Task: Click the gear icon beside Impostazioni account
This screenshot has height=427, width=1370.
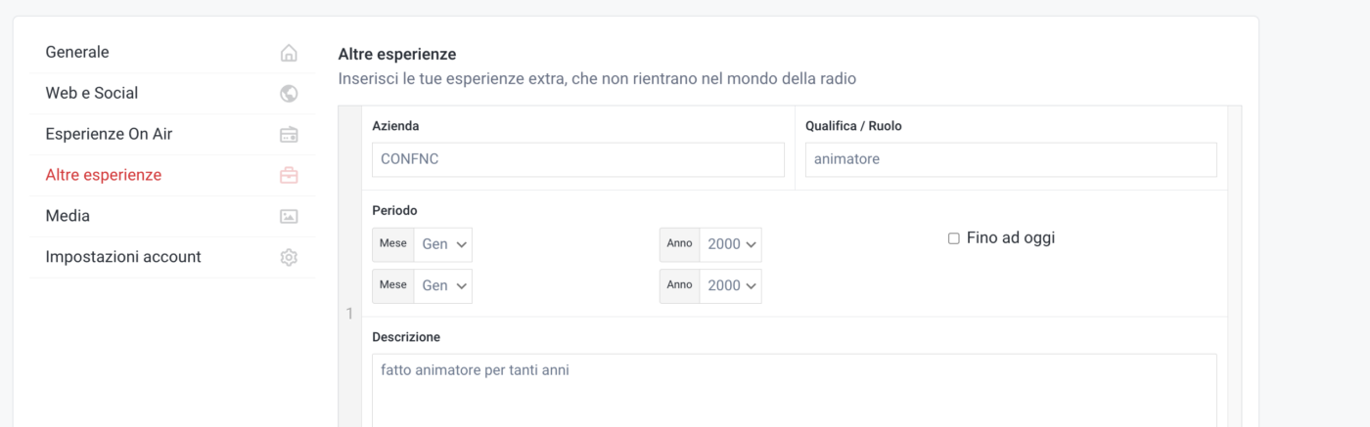Action: pyautogui.click(x=289, y=258)
